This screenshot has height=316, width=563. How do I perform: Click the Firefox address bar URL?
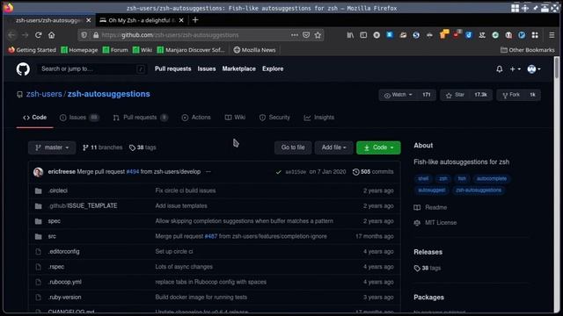point(170,35)
